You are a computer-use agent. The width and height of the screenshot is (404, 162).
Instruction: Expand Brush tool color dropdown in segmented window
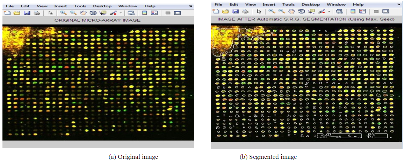click(x=329, y=11)
